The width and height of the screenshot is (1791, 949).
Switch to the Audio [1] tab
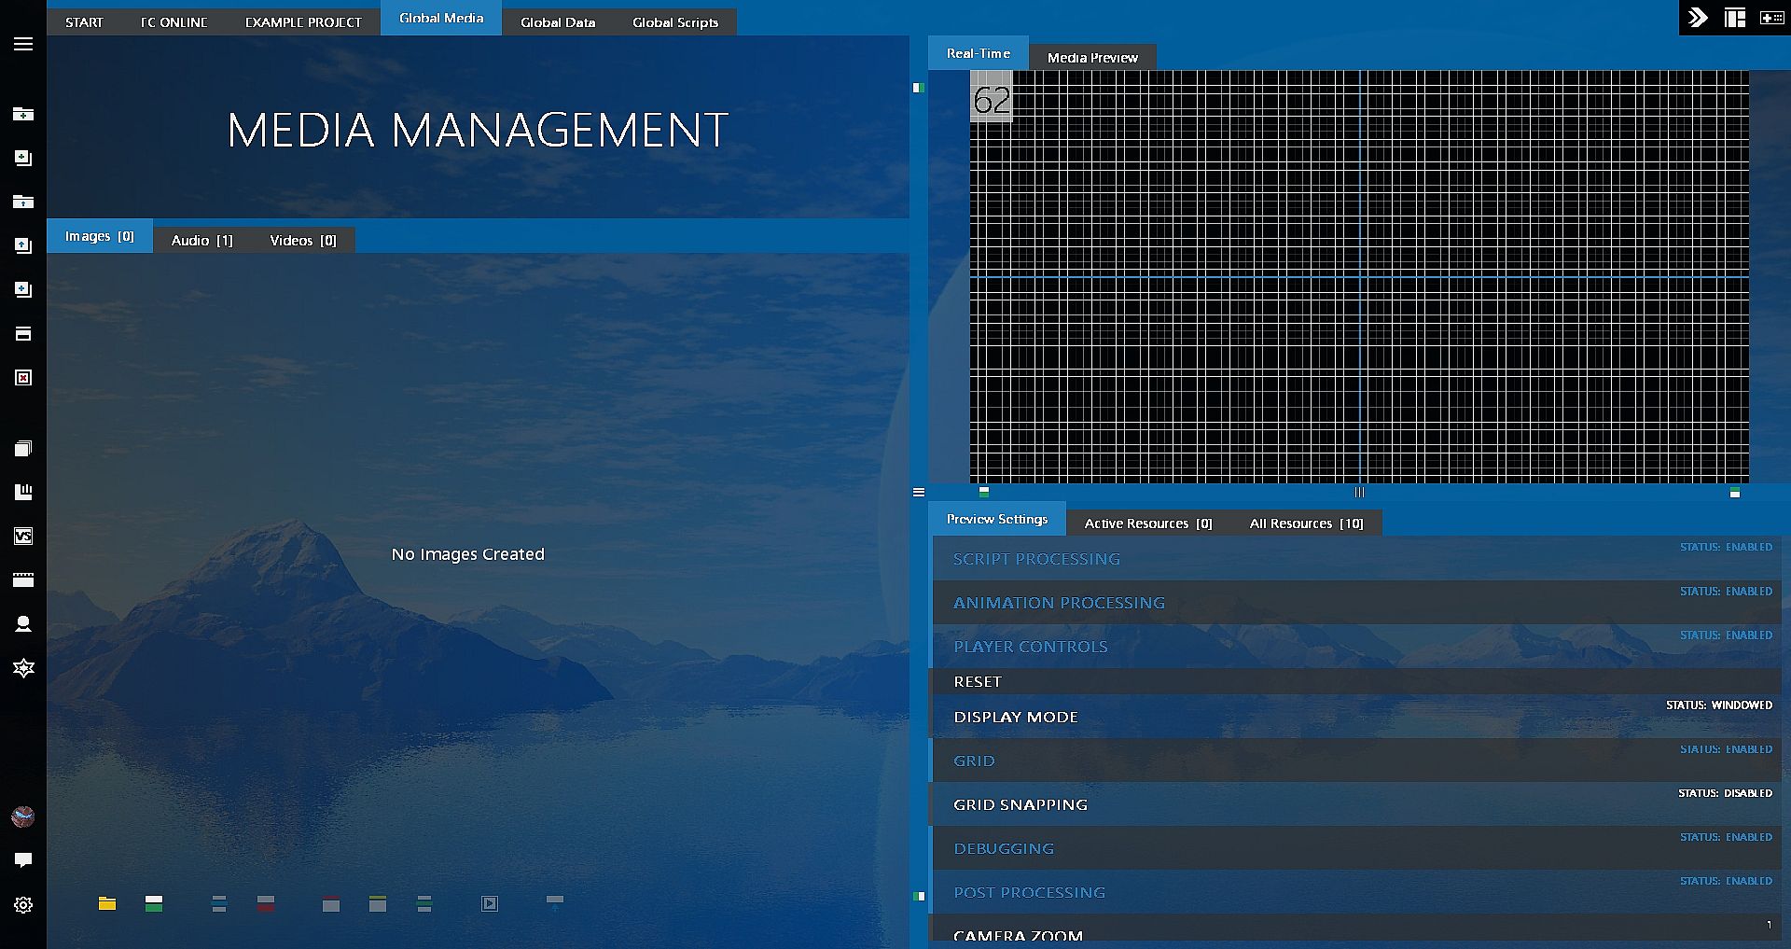pyautogui.click(x=201, y=240)
